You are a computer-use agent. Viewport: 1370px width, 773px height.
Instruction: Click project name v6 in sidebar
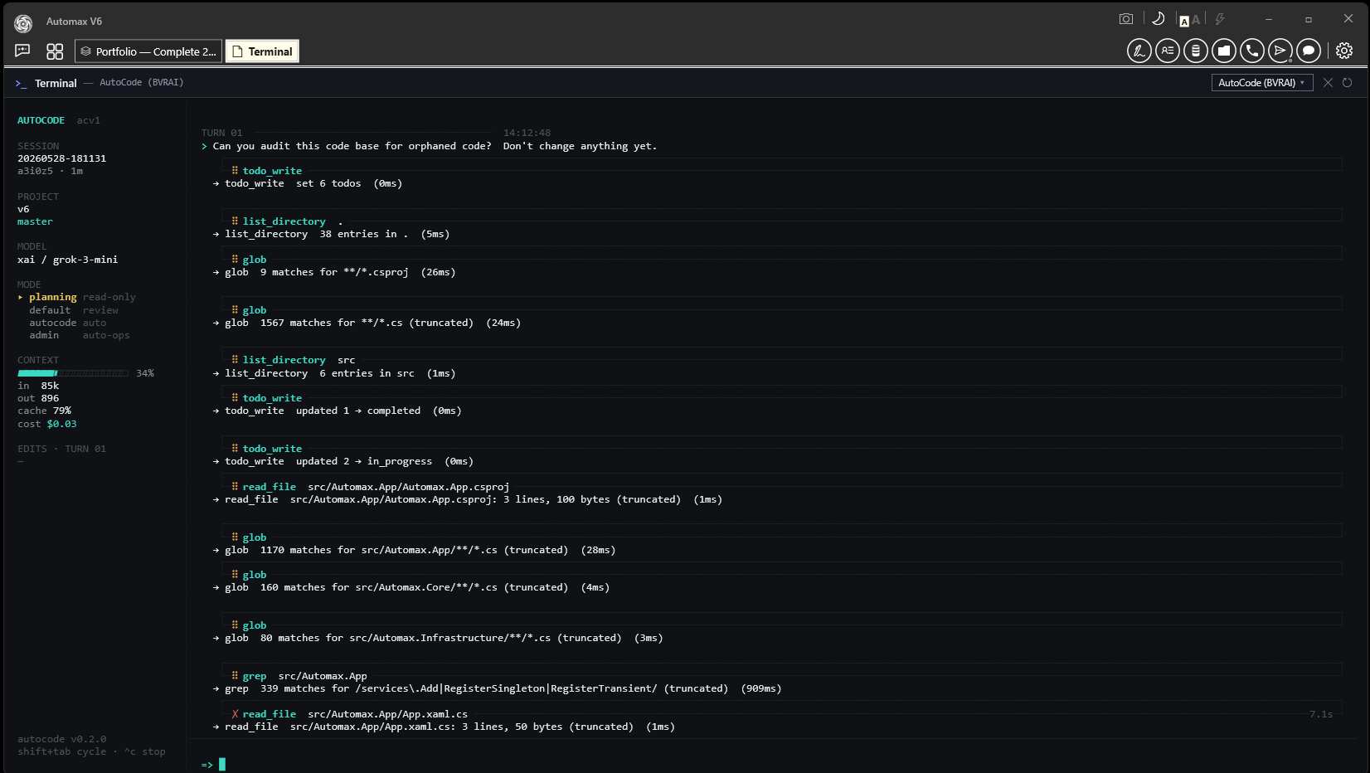click(23, 209)
